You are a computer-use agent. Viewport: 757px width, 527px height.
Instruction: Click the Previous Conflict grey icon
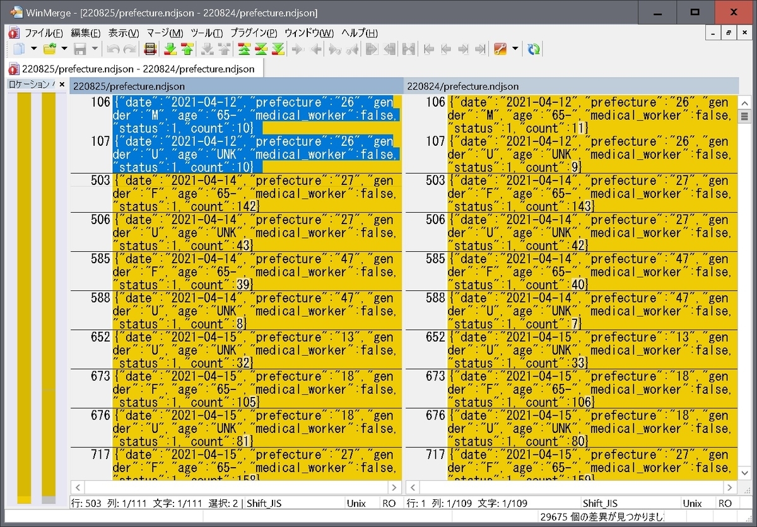click(x=224, y=49)
